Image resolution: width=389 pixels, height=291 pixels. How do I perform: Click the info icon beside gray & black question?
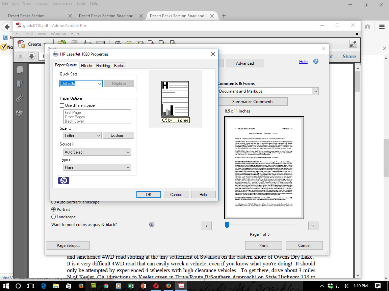click(x=152, y=224)
